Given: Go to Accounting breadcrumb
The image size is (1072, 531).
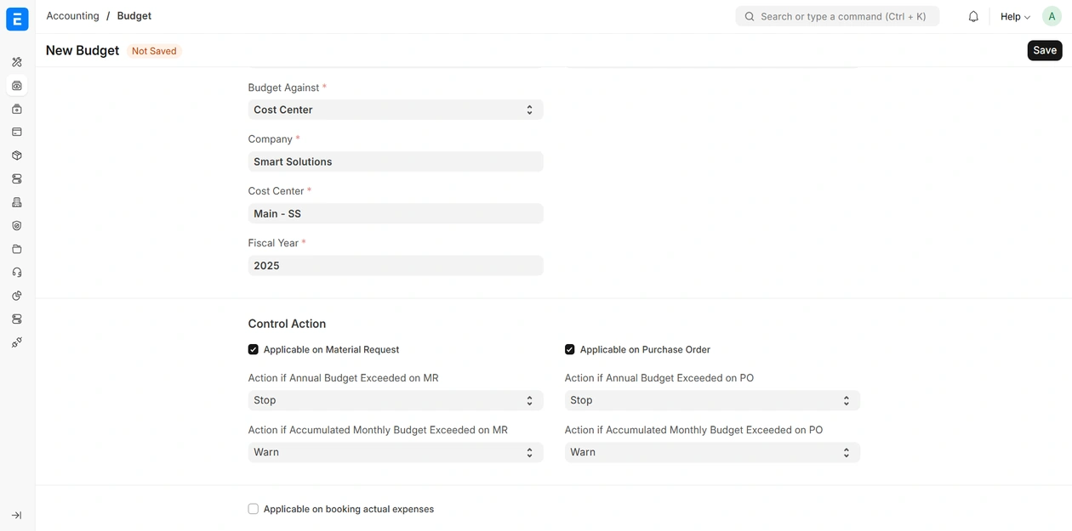Looking at the screenshot, I should pyautogui.click(x=72, y=16).
